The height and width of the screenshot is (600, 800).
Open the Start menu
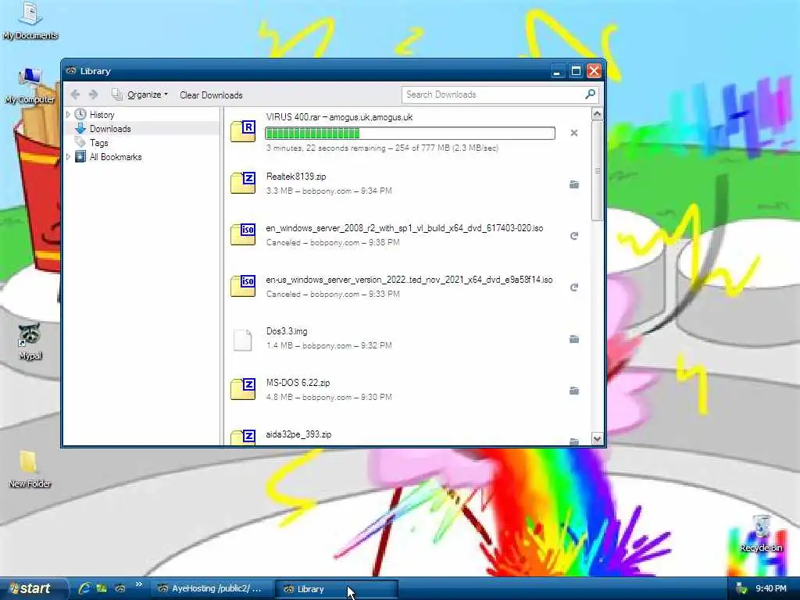pyautogui.click(x=33, y=589)
